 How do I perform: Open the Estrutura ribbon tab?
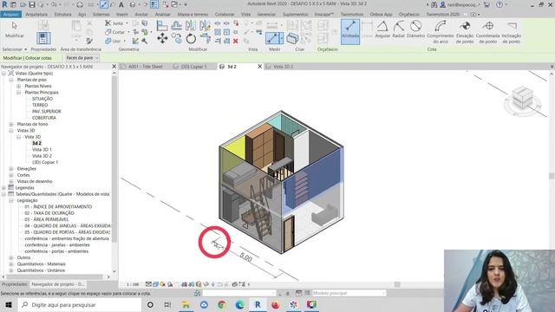(x=62, y=14)
